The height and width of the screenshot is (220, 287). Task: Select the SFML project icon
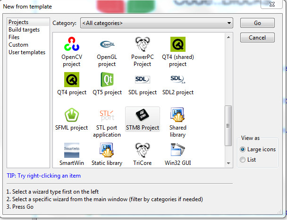tap(72, 115)
